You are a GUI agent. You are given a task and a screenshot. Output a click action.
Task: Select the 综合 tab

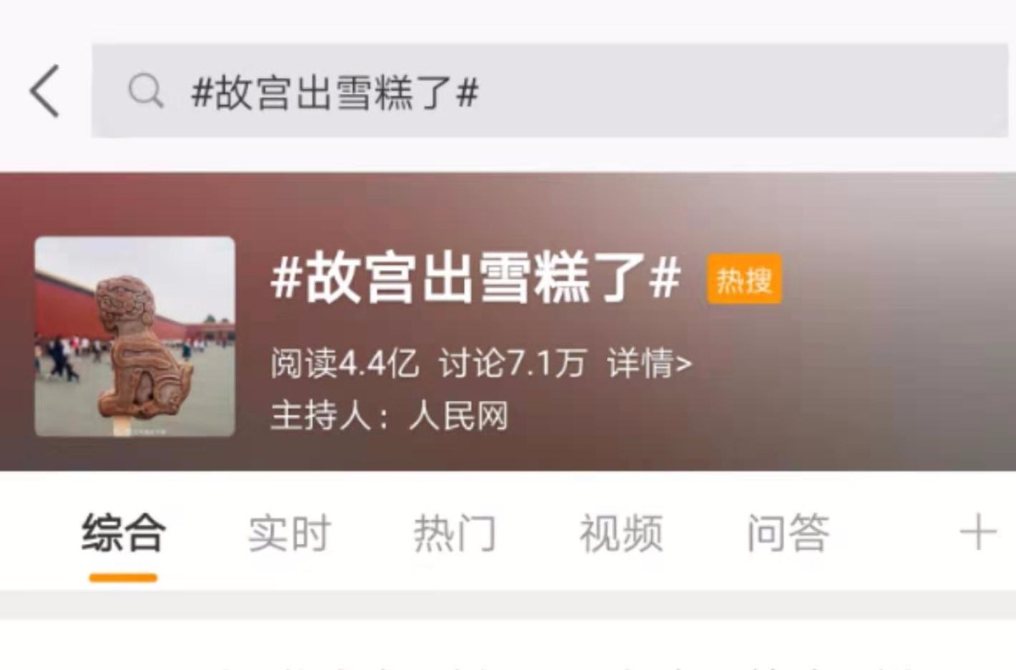pos(124,533)
